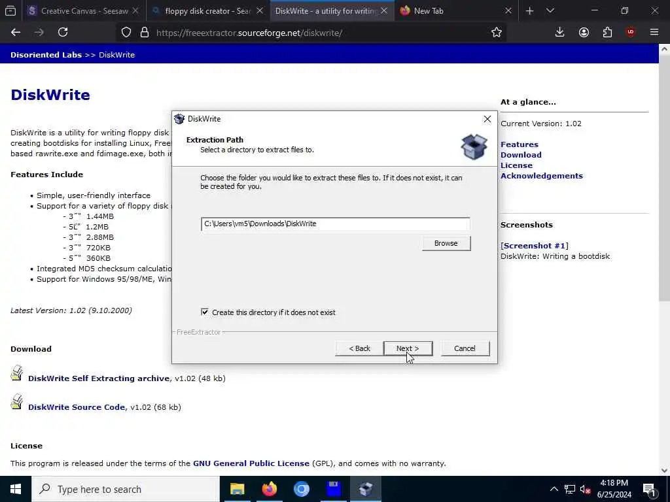
Task: Click the vertical page scrollbar thumb
Action: click(664, 178)
